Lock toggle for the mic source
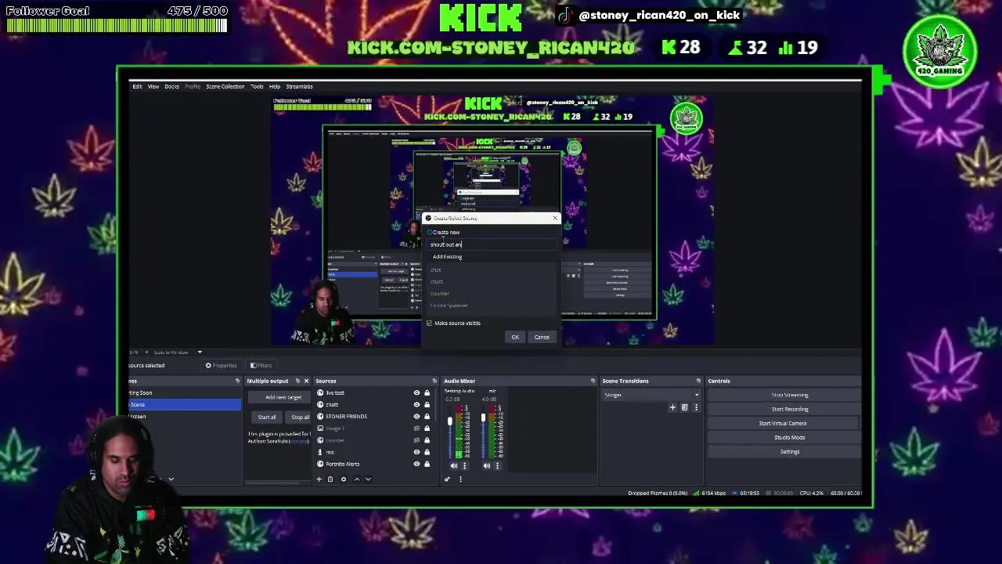Image resolution: width=1002 pixels, height=564 pixels. 427,452
